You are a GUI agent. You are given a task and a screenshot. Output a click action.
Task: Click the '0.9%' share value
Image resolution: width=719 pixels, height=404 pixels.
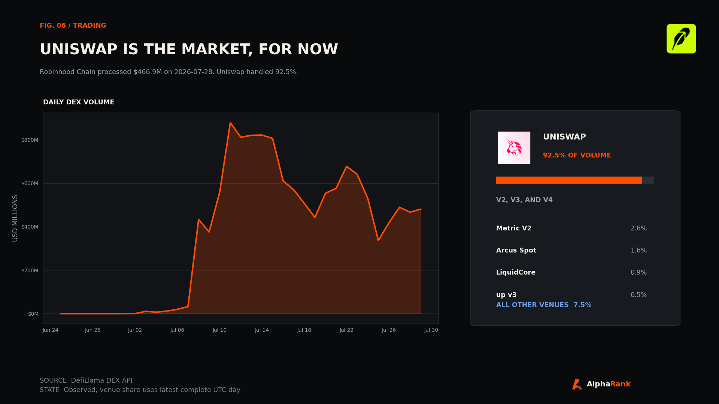[x=638, y=273]
